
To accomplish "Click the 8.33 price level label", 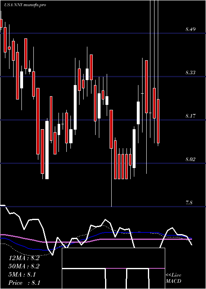I will tap(190, 72).
